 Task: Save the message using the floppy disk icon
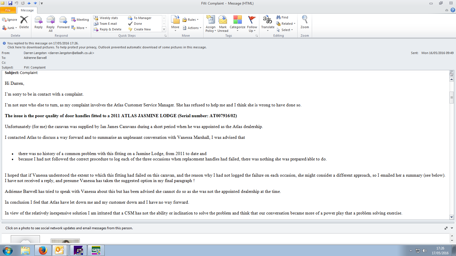(10, 3)
